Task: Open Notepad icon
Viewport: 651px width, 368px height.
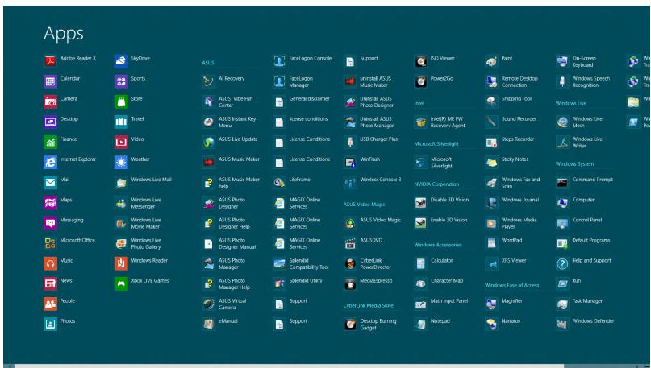Action: tap(420, 324)
